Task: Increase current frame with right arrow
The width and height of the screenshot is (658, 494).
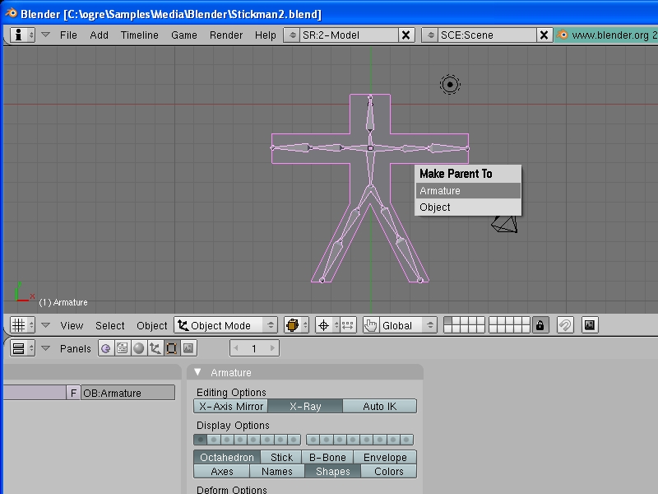Action: coord(273,348)
